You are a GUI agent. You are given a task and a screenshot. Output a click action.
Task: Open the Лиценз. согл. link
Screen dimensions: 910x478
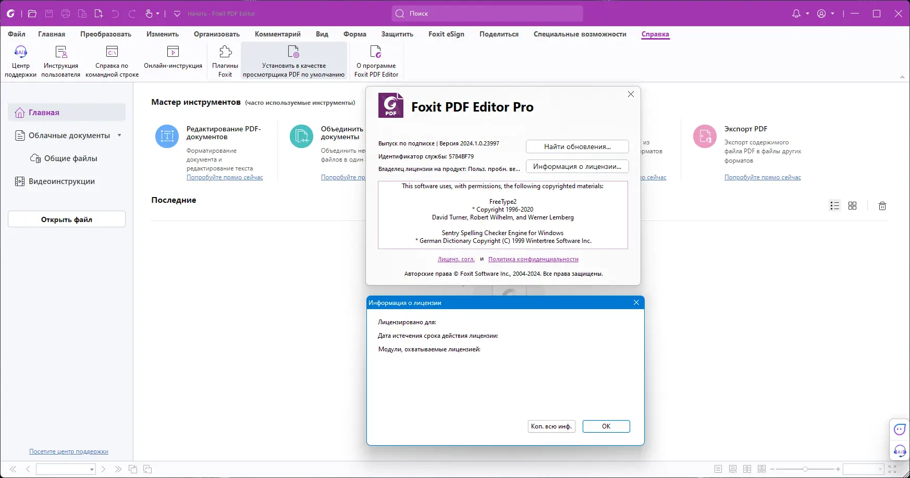456,259
